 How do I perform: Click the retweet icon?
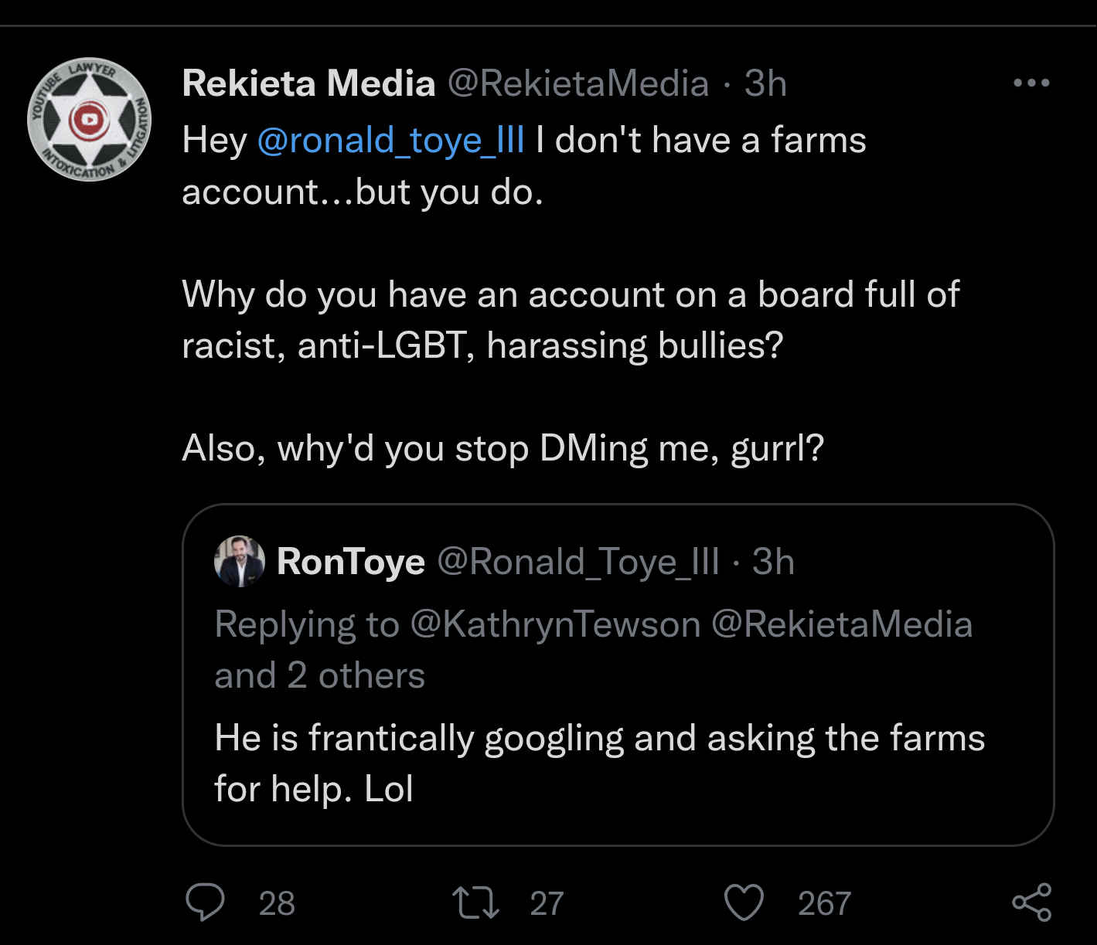coord(477,902)
